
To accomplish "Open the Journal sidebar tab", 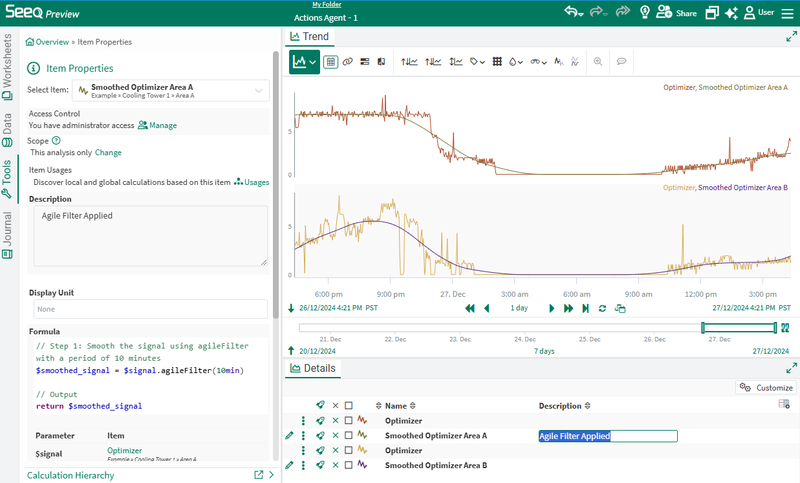I will point(8,235).
